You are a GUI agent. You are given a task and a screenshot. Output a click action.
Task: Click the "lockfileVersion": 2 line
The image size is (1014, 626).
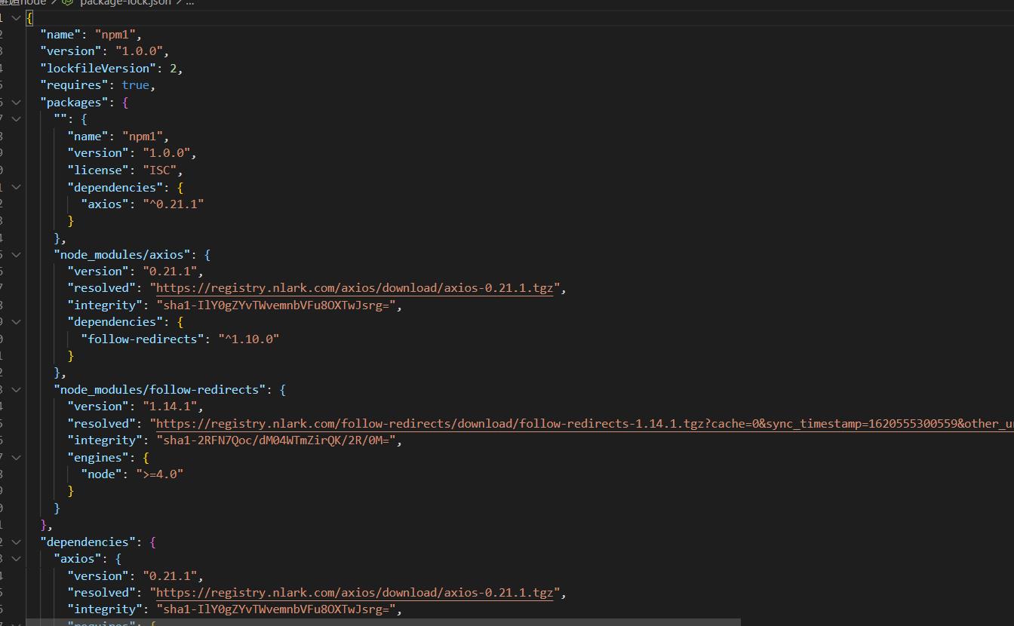(112, 68)
